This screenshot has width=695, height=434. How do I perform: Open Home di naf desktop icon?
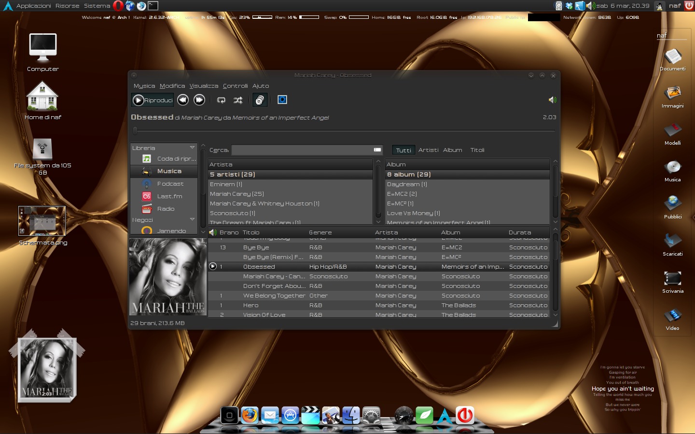(x=43, y=100)
